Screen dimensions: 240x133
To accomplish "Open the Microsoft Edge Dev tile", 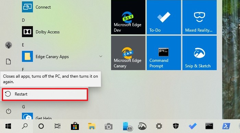I will coord(128,17).
